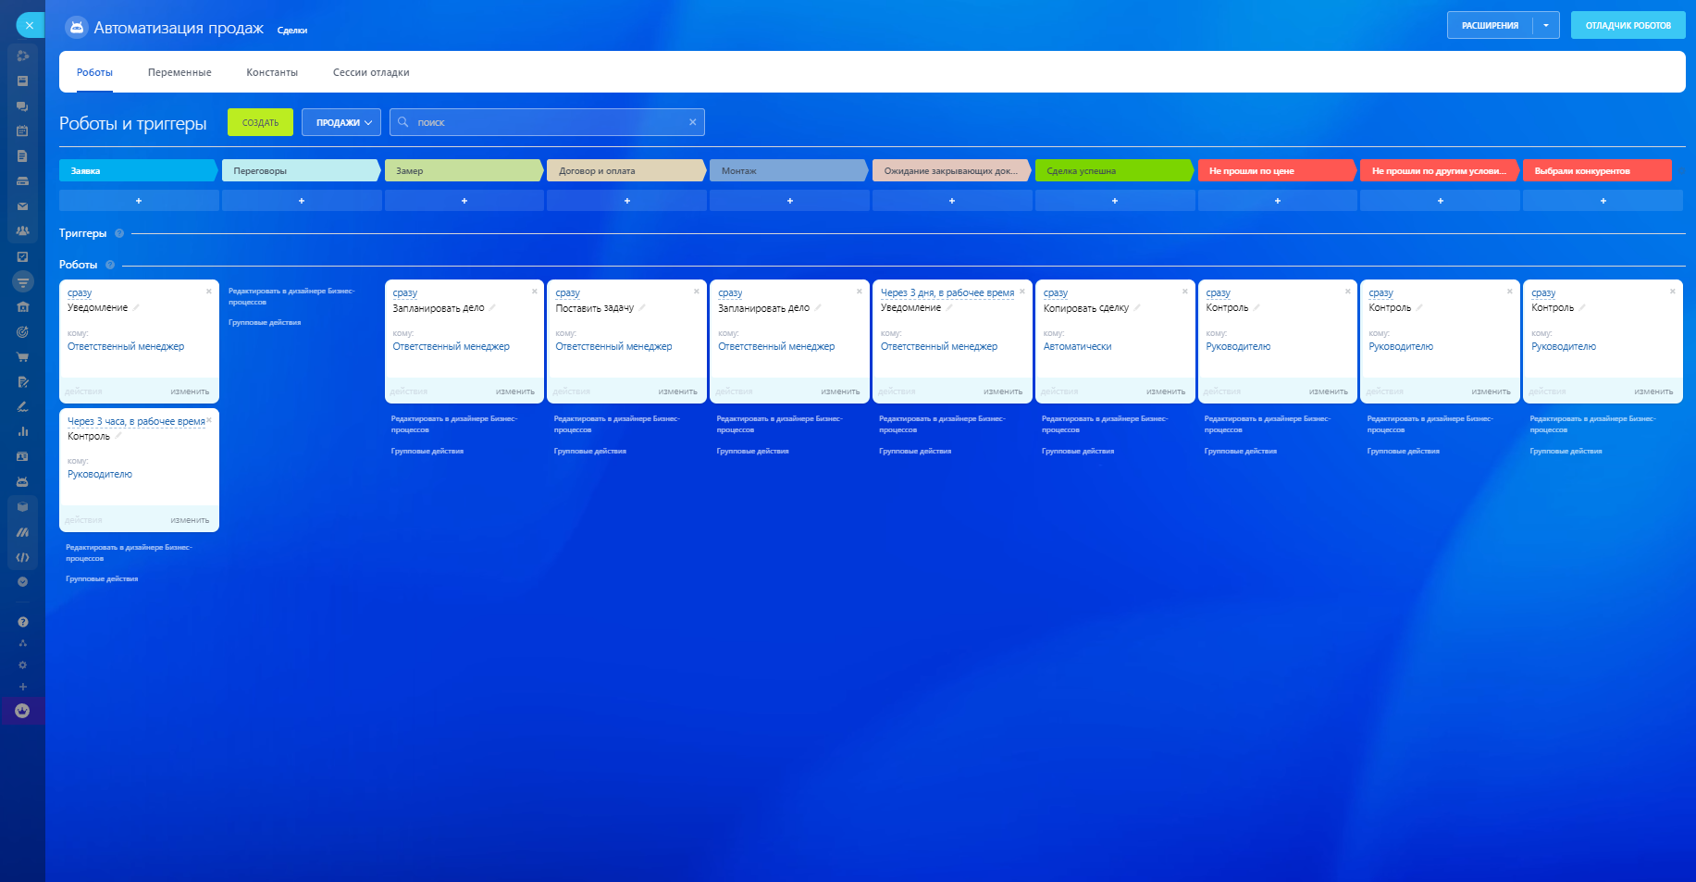Click the ОТЛАДЧИК РОБОТОВ button
The height and width of the screenshot is (882, 1696).
1628,25
